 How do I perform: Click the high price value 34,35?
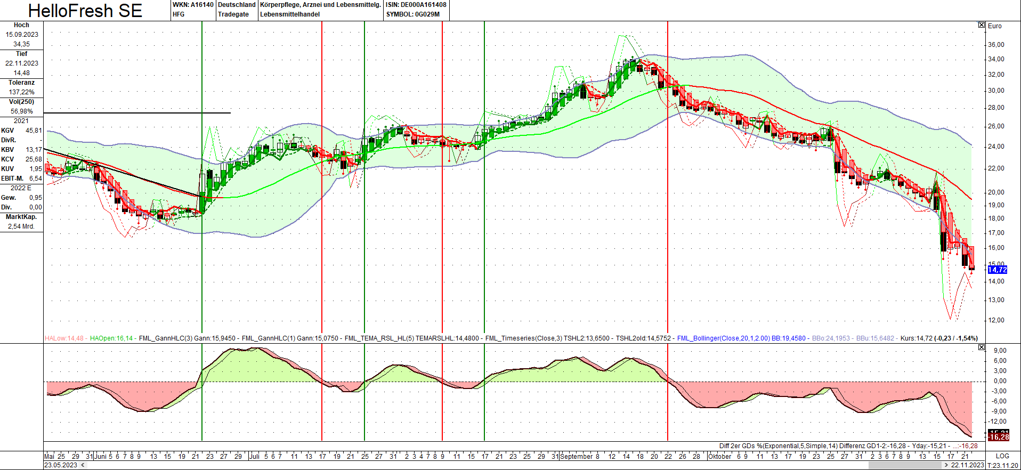coord(22,44)
